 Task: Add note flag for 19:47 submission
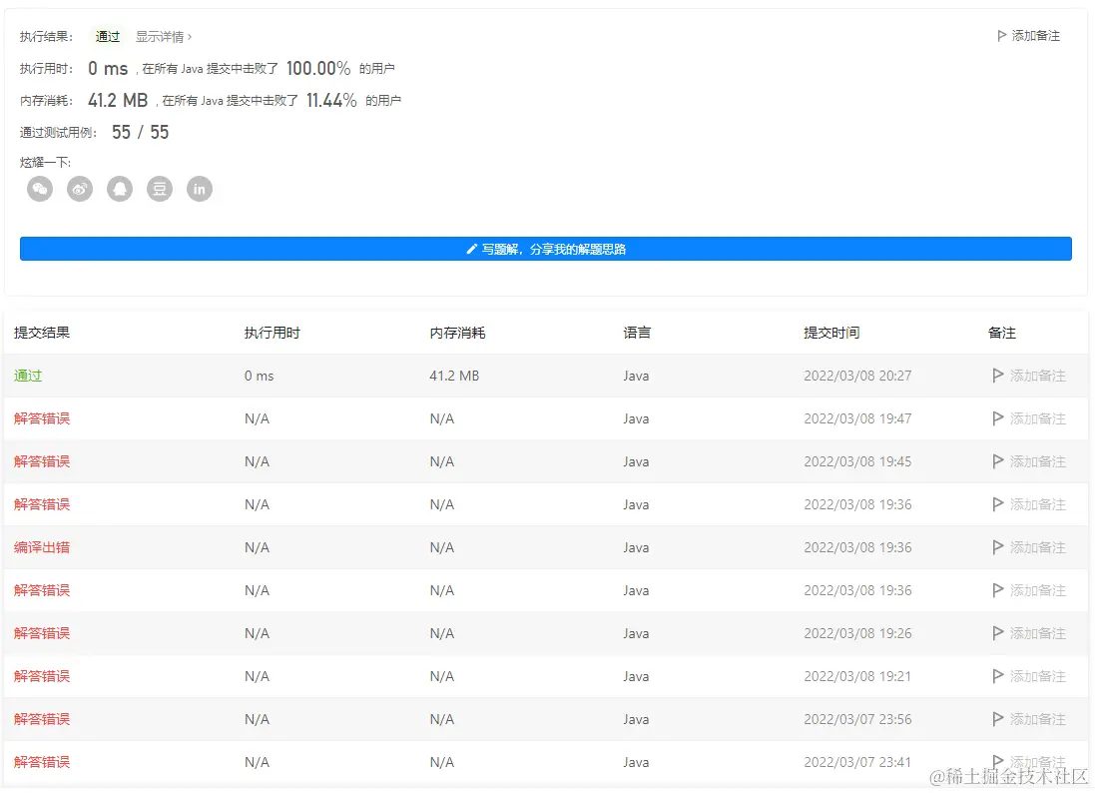click(1029, 418)
